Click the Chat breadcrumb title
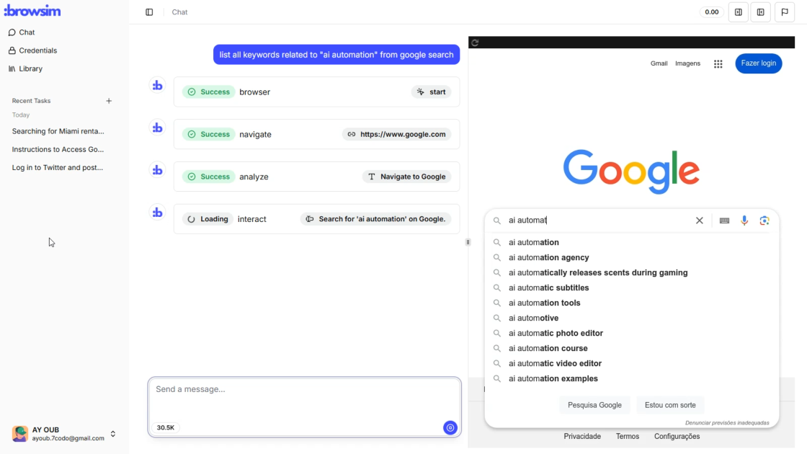Screen dimensions: 807x454 click(179, 12)
